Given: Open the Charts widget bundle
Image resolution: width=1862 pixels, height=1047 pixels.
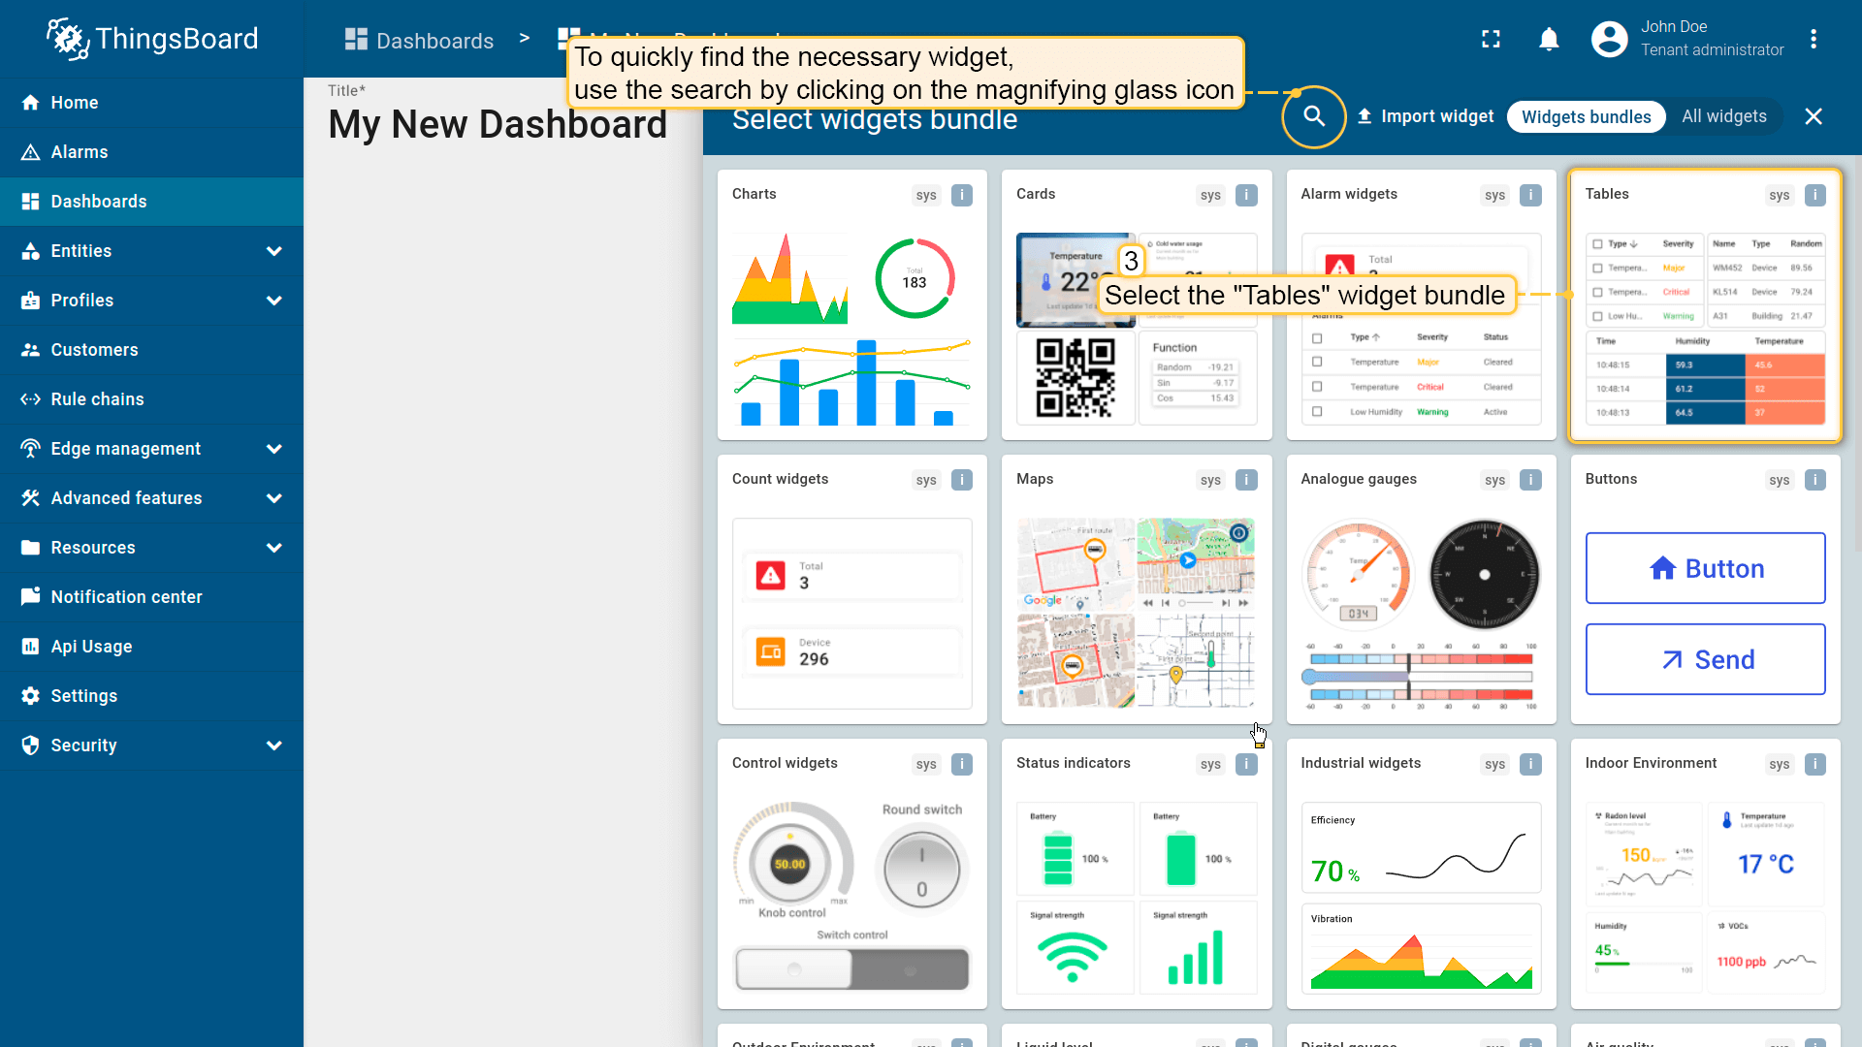Looking at the screenshot, I should 851,305.
